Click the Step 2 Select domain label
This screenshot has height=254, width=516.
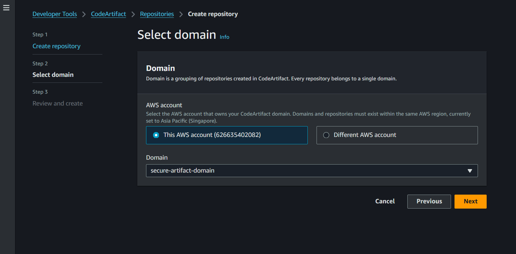[53, 75]
